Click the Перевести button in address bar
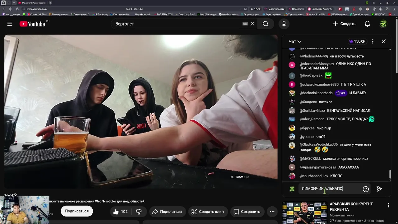Image resolution: width=398 pixels, height=224 pixels. click(x=296, y=9)
